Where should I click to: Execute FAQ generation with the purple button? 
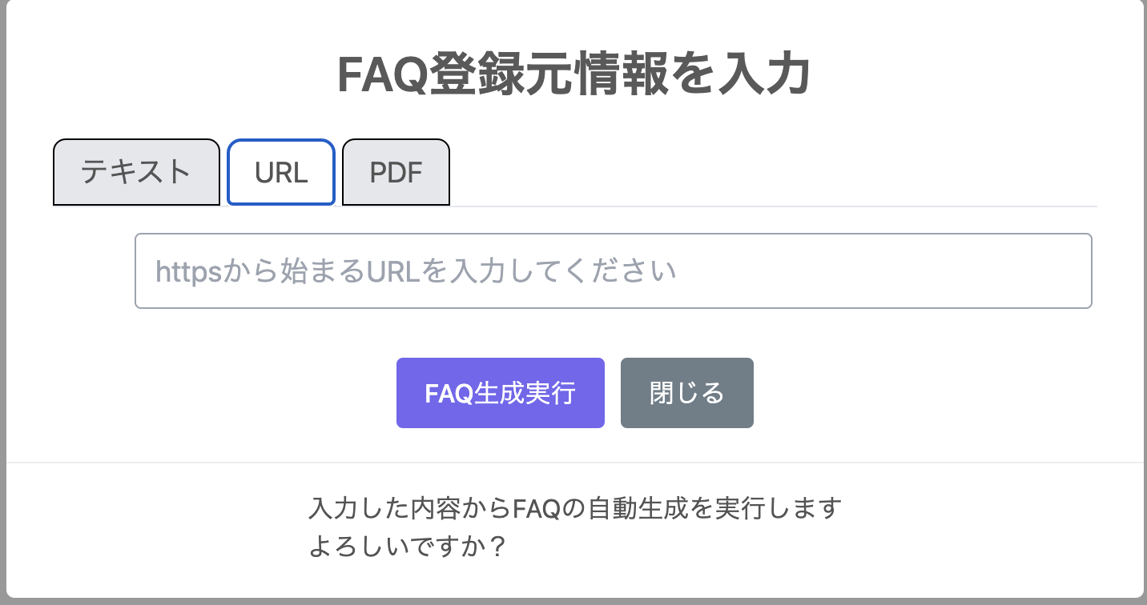[x=500, y=392]
